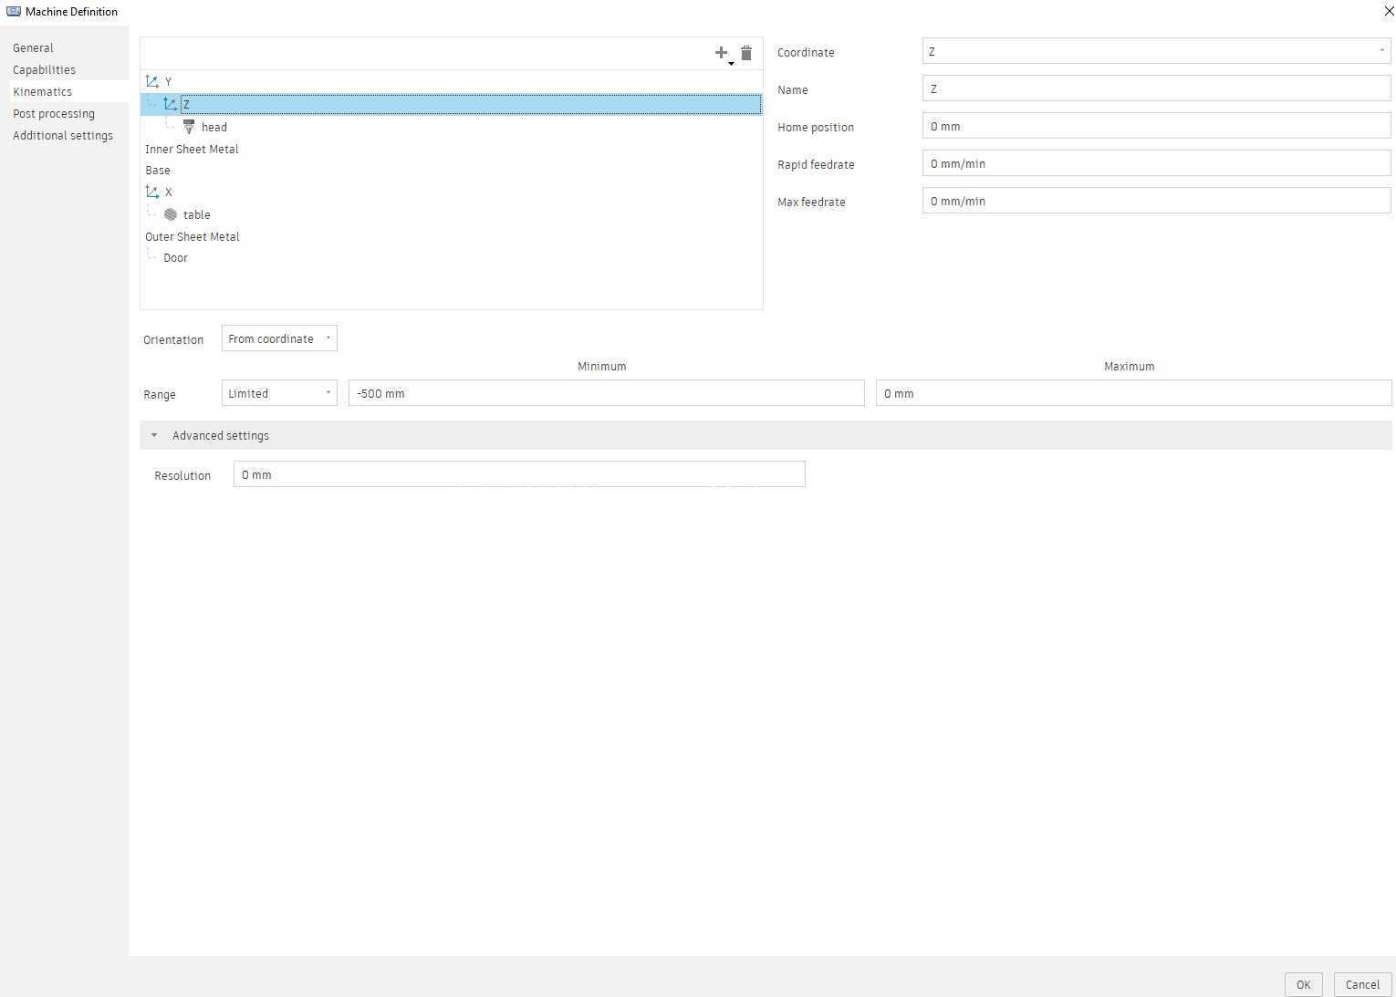Click the Machine Definition window icon
Screen dimensions: 1396x997
tap(14, 12)
